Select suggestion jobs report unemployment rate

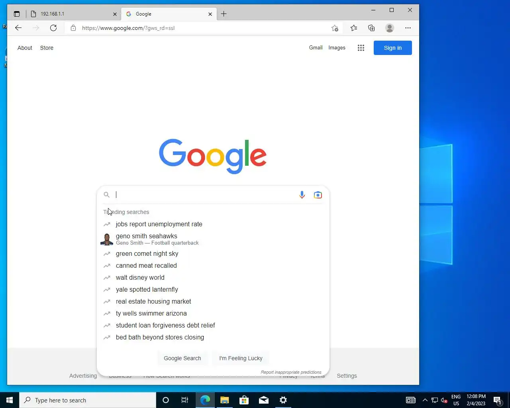pos(213,224)
